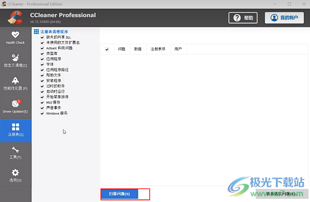Toggle 应用程序 checkbox

pyautogui.click(x=42, y=59)
